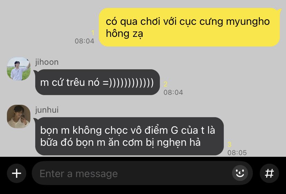Viewport: 286px width, 194px height.
Task: Select the junhui sender name
Action: coord(47,110)
